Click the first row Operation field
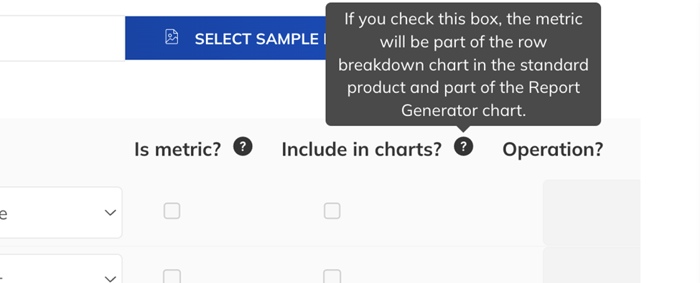The image size is (700, 283). coord(592,212)
